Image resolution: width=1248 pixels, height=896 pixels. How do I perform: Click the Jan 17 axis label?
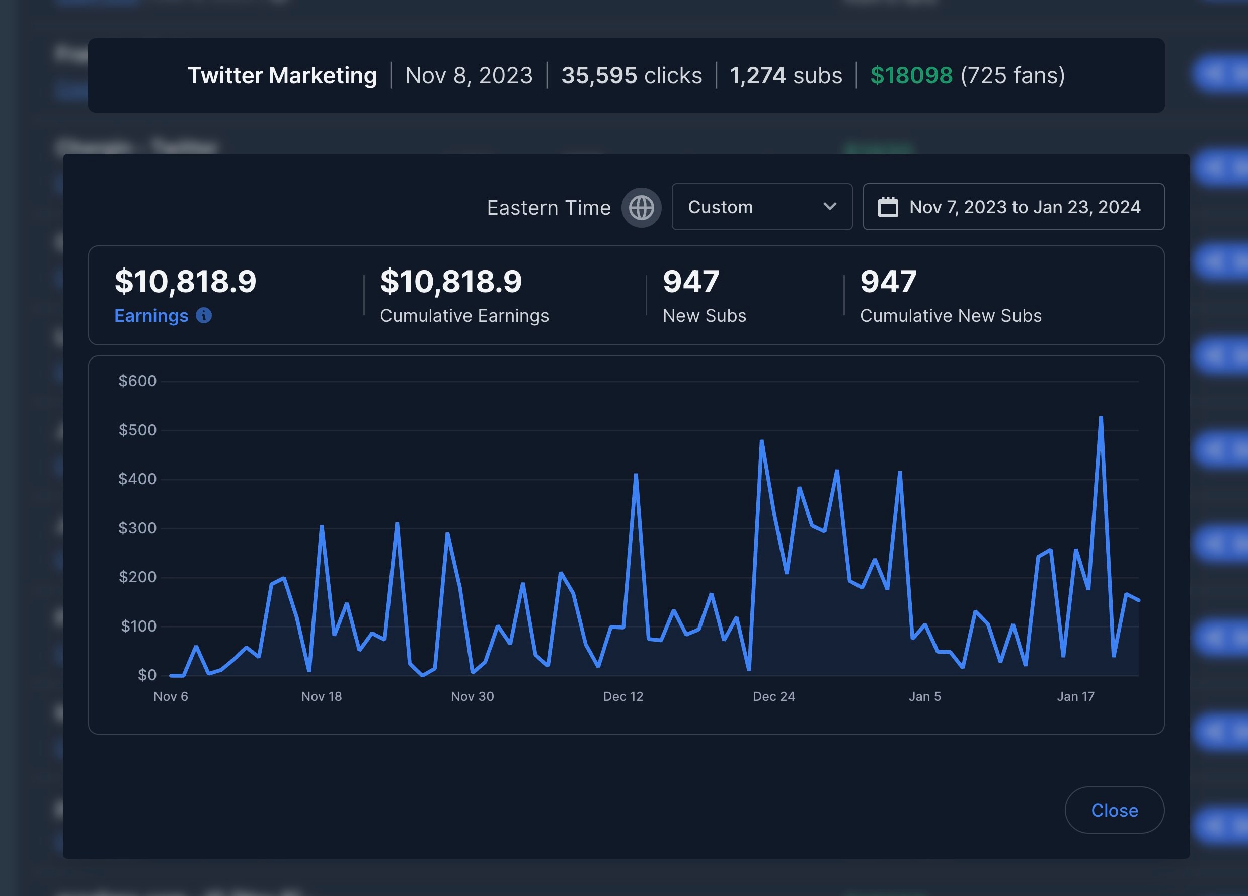coord(1075,696)
